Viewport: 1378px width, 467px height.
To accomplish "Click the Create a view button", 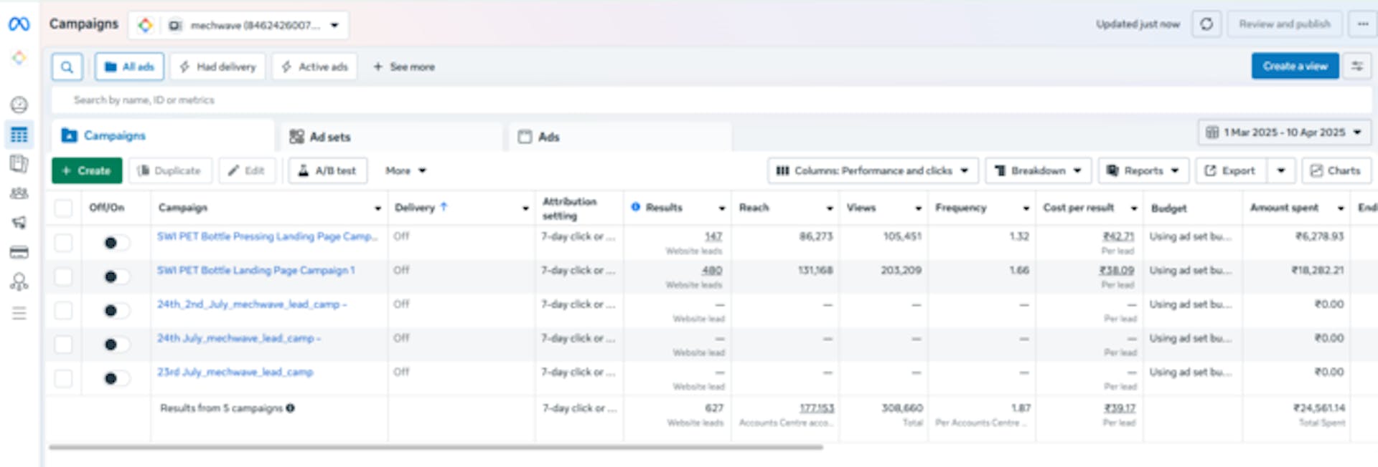I will [1295, 66].
